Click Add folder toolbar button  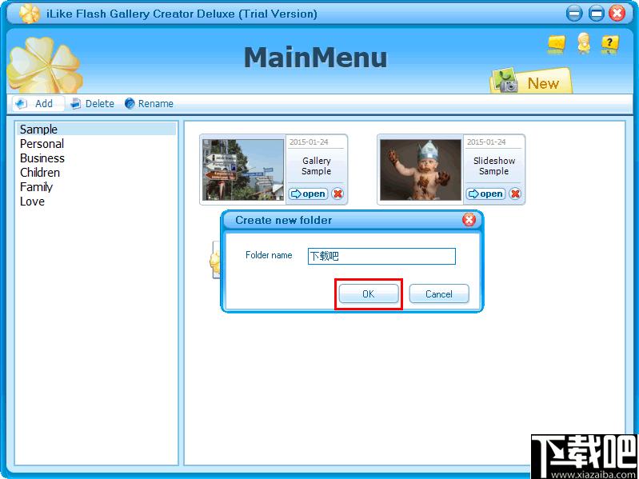click(38, 103)
